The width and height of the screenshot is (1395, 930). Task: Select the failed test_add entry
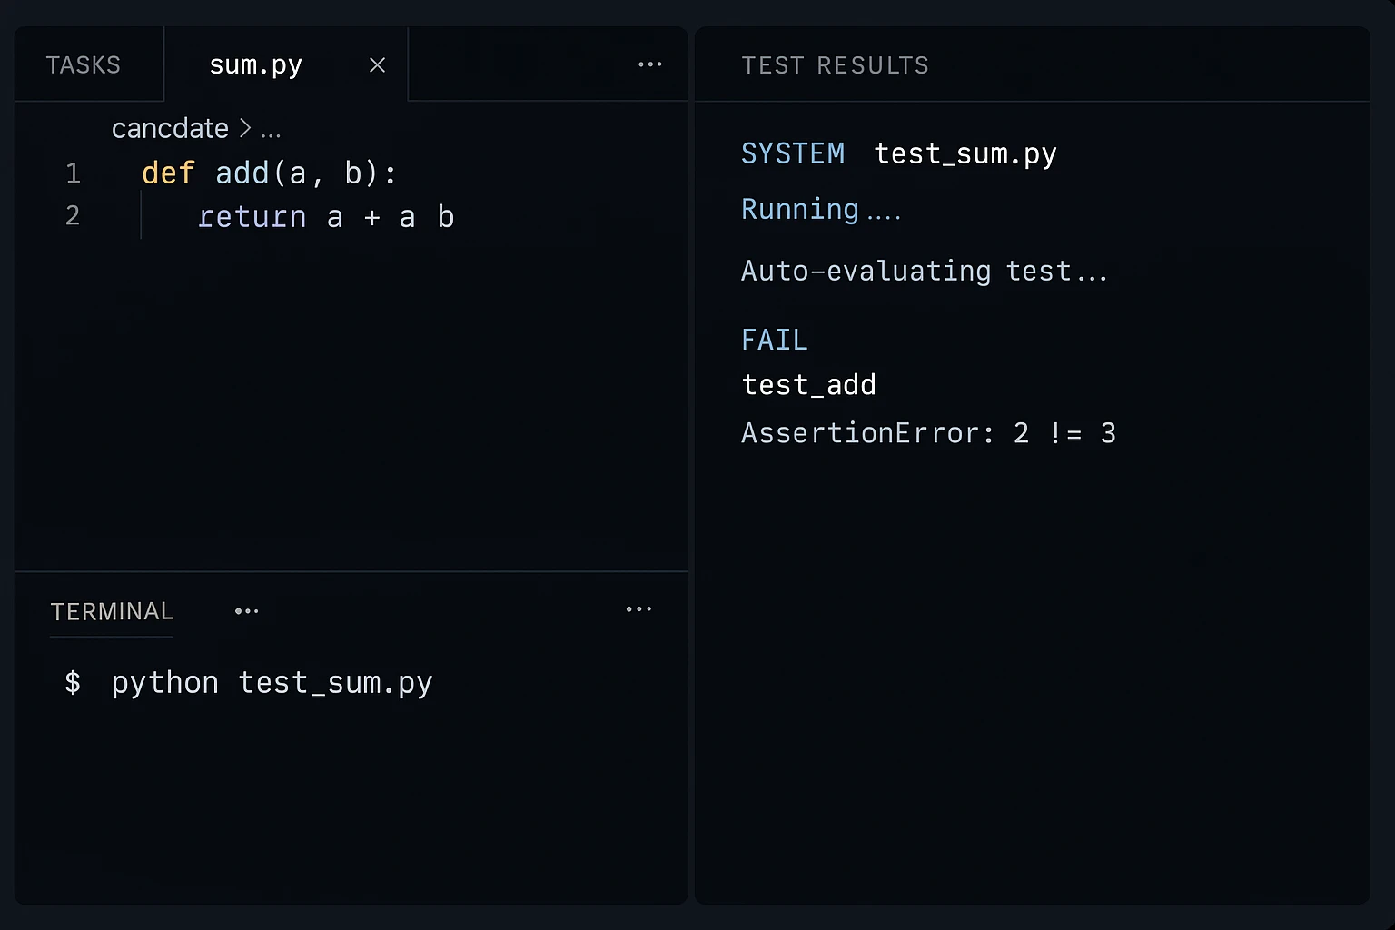coord(808,385)
